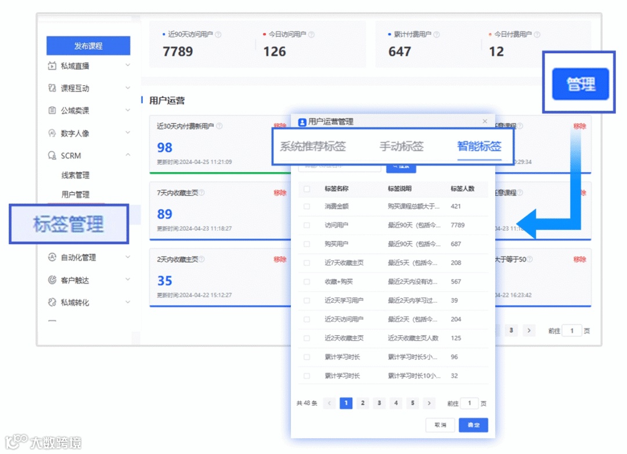The width and height of the screenshot is (627, 454).
Task: Select the 客户触达 sidebar icon
Action: point(53,280)
